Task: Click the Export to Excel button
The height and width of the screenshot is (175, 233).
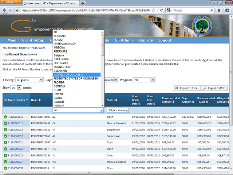Action: point(186,88)
